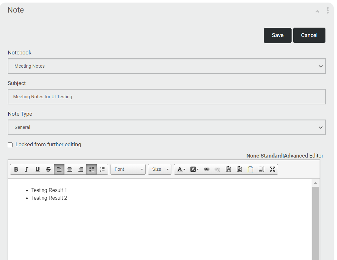Toggle bold formatting in editor toolbar
This screenshot has width=337, height=260.
pos(16,169)
